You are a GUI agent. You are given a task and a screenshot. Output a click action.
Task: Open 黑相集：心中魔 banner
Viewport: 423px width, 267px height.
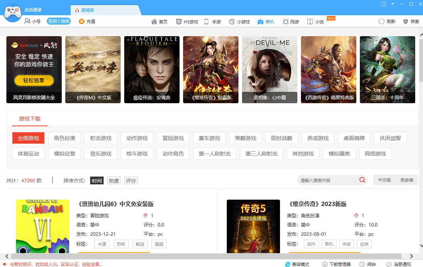[270, 69]
